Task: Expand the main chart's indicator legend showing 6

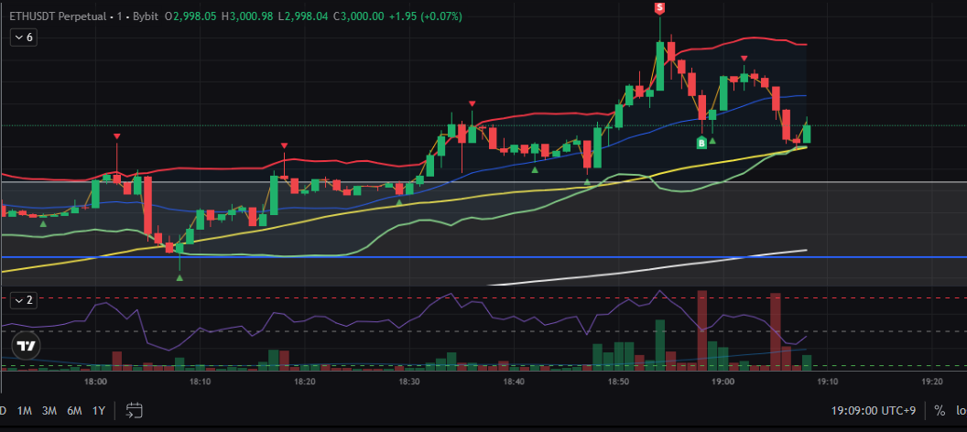Action: coord(23,38)
